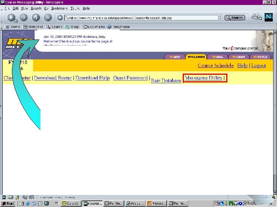Reload the page with the Reload button
The width and height of the screenshot is (277, 207).
36,17
